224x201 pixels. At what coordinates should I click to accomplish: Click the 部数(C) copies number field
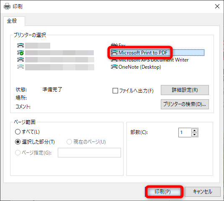click(185, 132)
